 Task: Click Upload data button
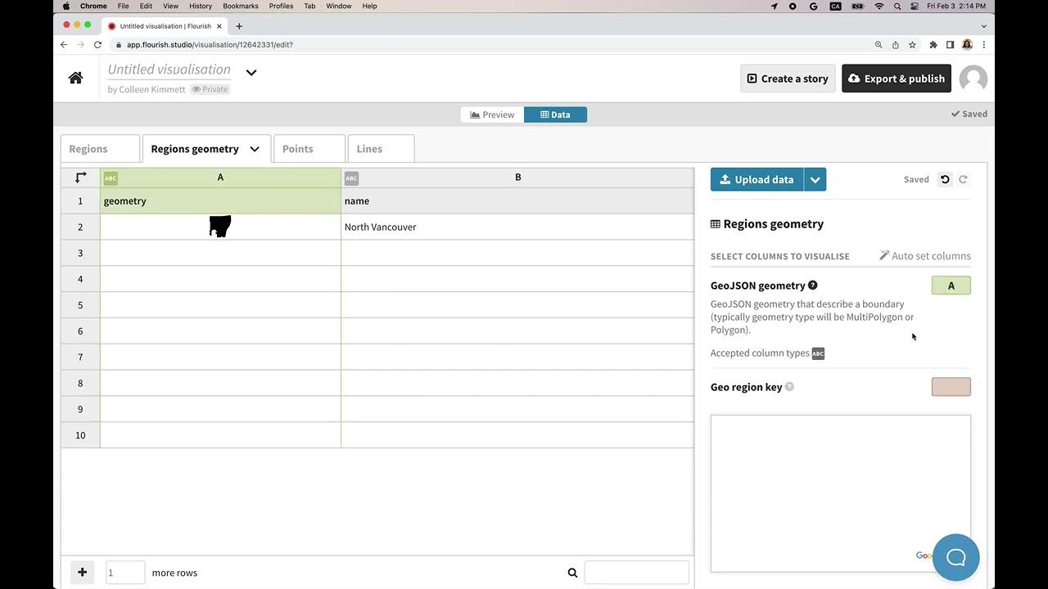757,180
